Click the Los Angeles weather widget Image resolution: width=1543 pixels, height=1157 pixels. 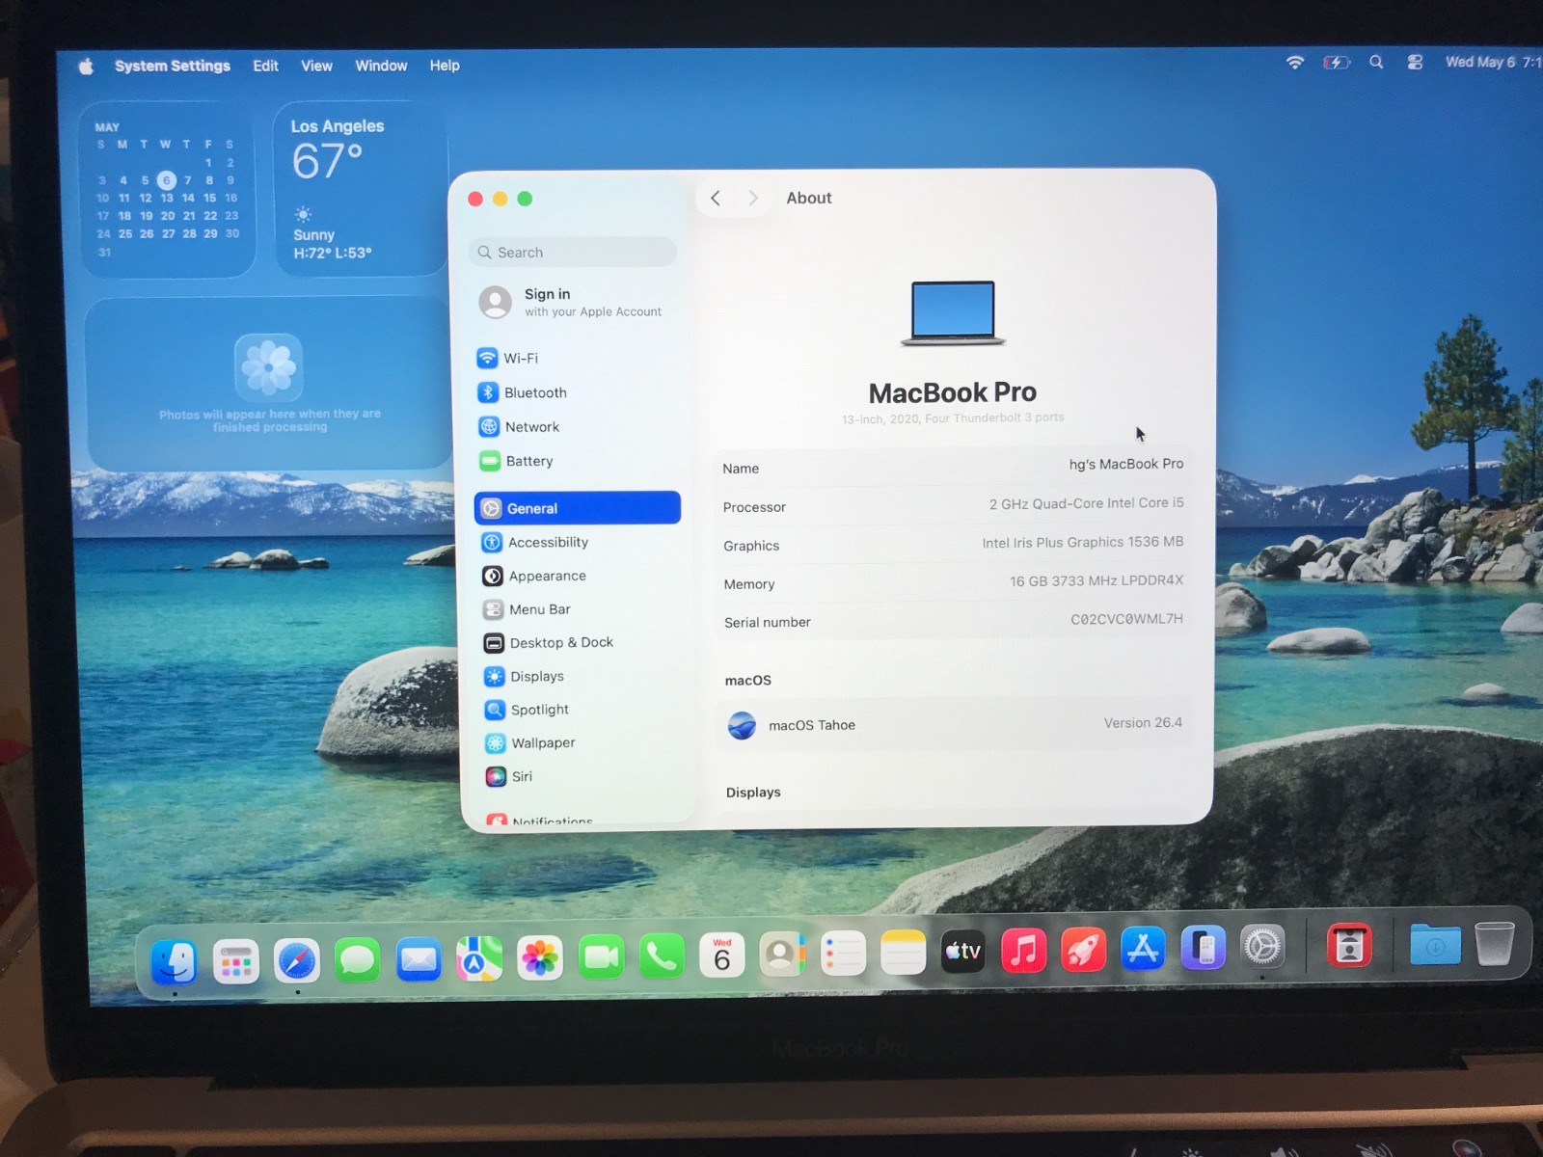[361, 189]
